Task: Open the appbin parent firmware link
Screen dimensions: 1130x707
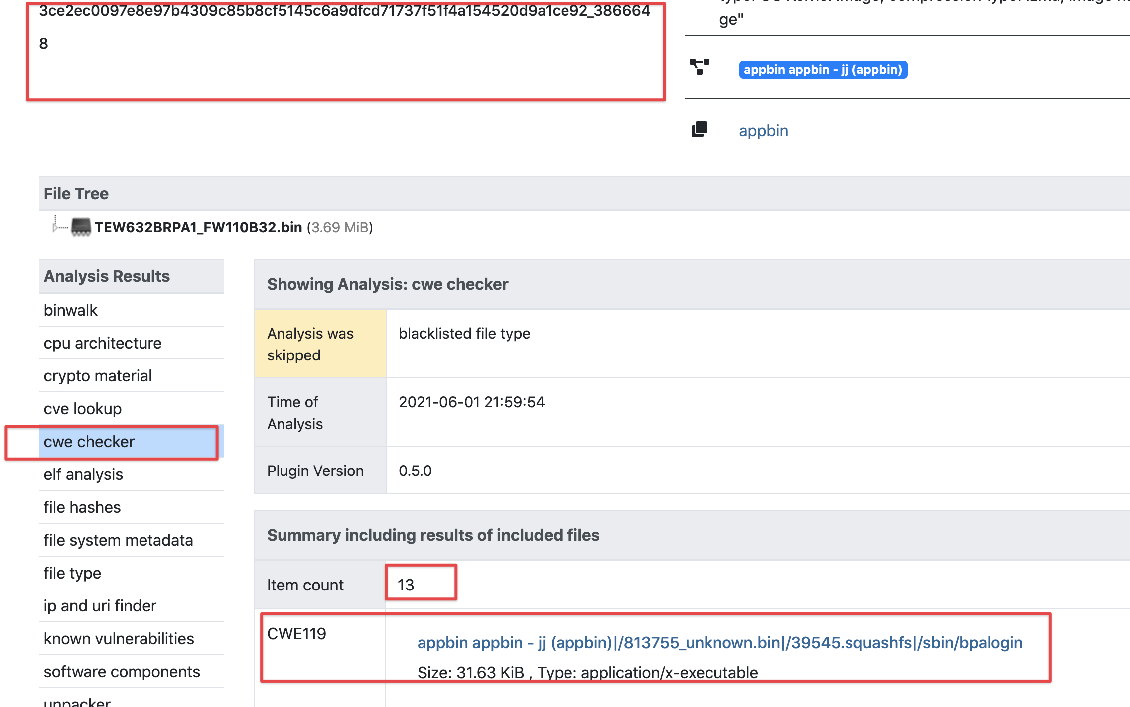Action: (763, 130)
